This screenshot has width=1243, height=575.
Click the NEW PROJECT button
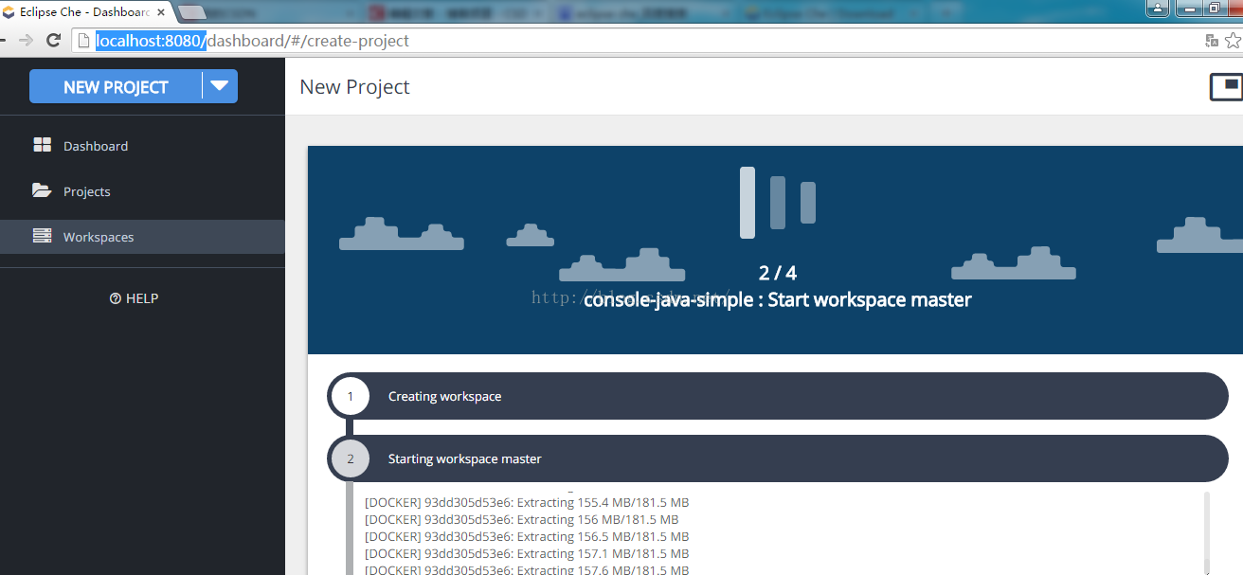point(116,86)
